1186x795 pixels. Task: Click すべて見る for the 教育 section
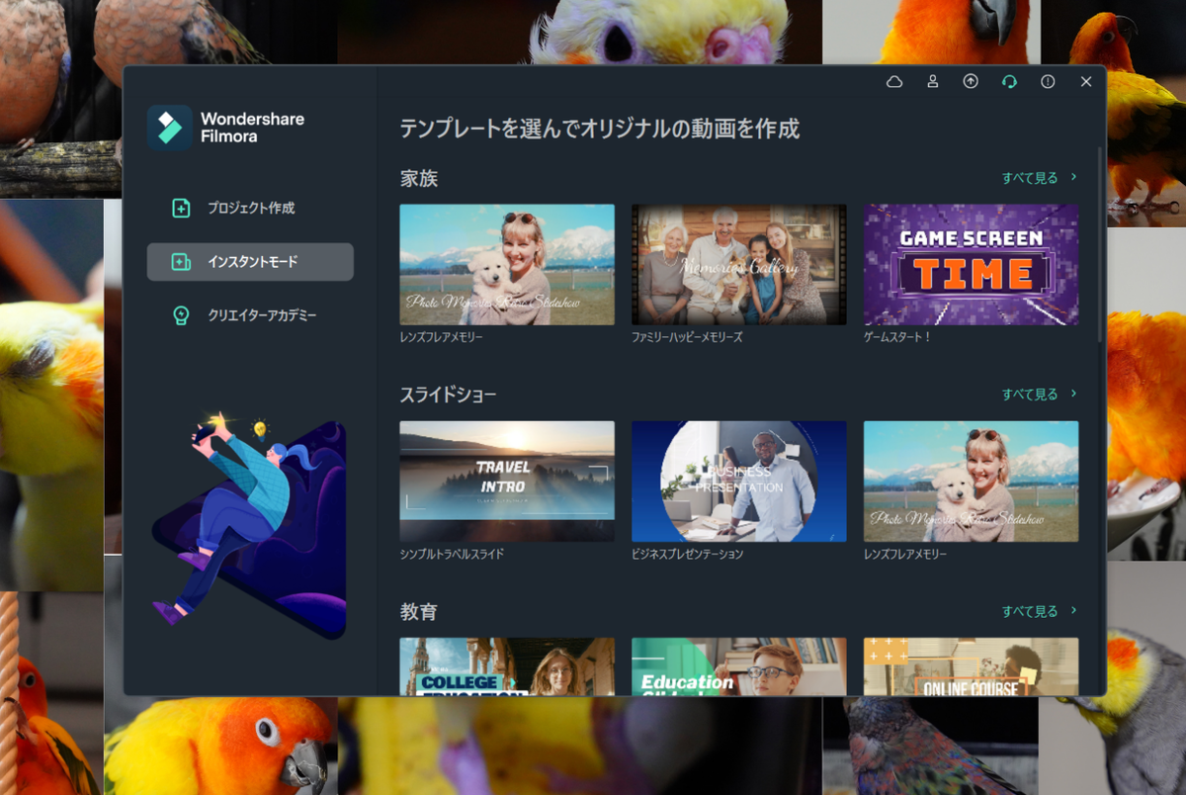pyautogui.click(x=1030, y=611)
